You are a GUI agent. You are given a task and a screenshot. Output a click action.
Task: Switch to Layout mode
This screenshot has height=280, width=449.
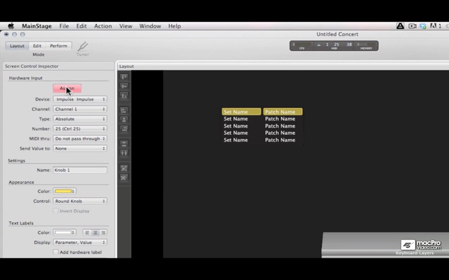(17, 46)
